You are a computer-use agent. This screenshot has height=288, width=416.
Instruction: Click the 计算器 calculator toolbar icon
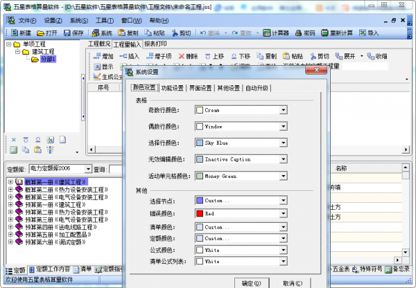click(x=266, y=33)
